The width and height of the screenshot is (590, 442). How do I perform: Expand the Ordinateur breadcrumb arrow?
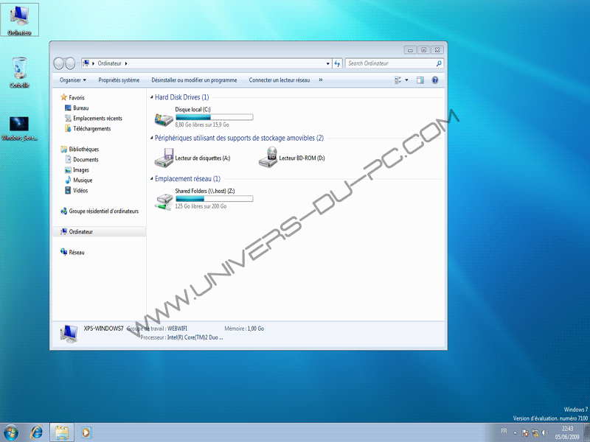coord(126,63)
